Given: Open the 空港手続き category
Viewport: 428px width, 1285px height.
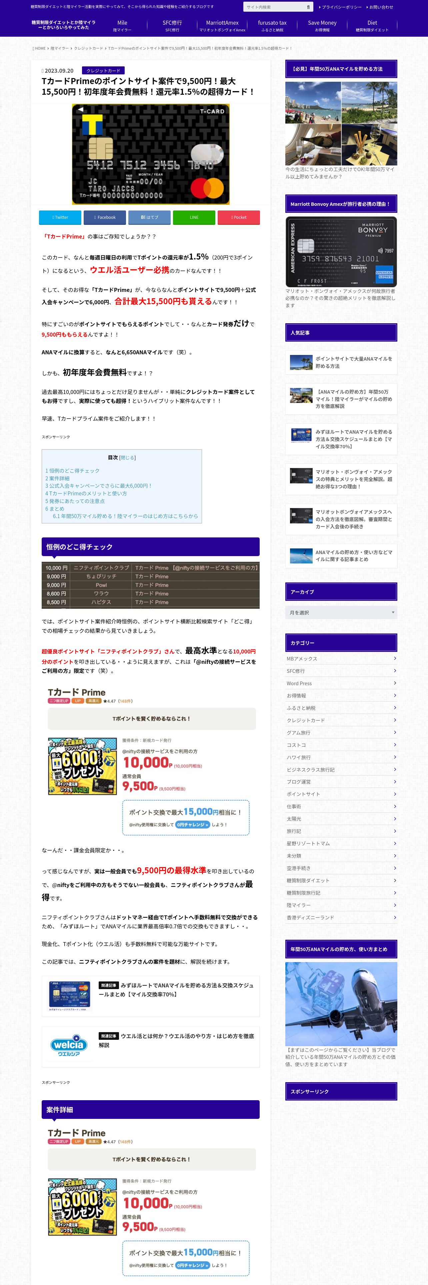Looking at the screenshot, I should (x=341, y=868).
